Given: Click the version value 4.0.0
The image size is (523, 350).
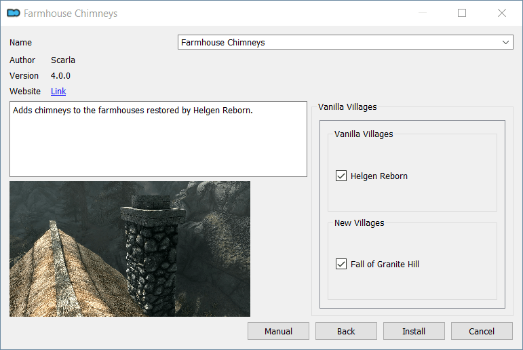Looking at the screenshot, I should pos(60,76).
